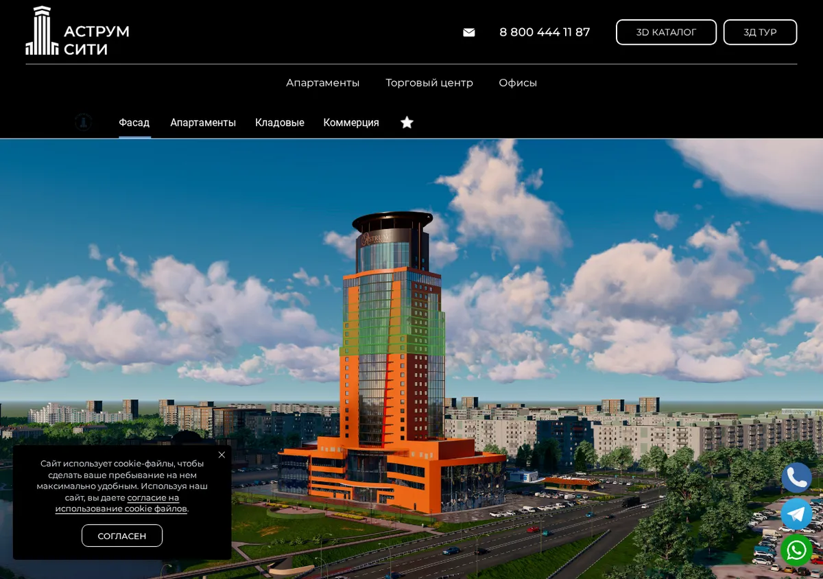Click the СОГЛАСЕН cookie button
The width and height of the screenshot is (823, 579).
click(122, 536)
